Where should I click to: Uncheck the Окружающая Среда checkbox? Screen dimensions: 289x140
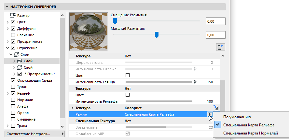point(13,80)
